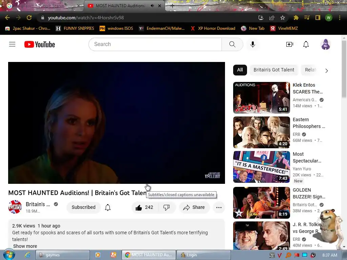Click the share page icon in address bar
The image size is (347, 260).
pos(271,18)
